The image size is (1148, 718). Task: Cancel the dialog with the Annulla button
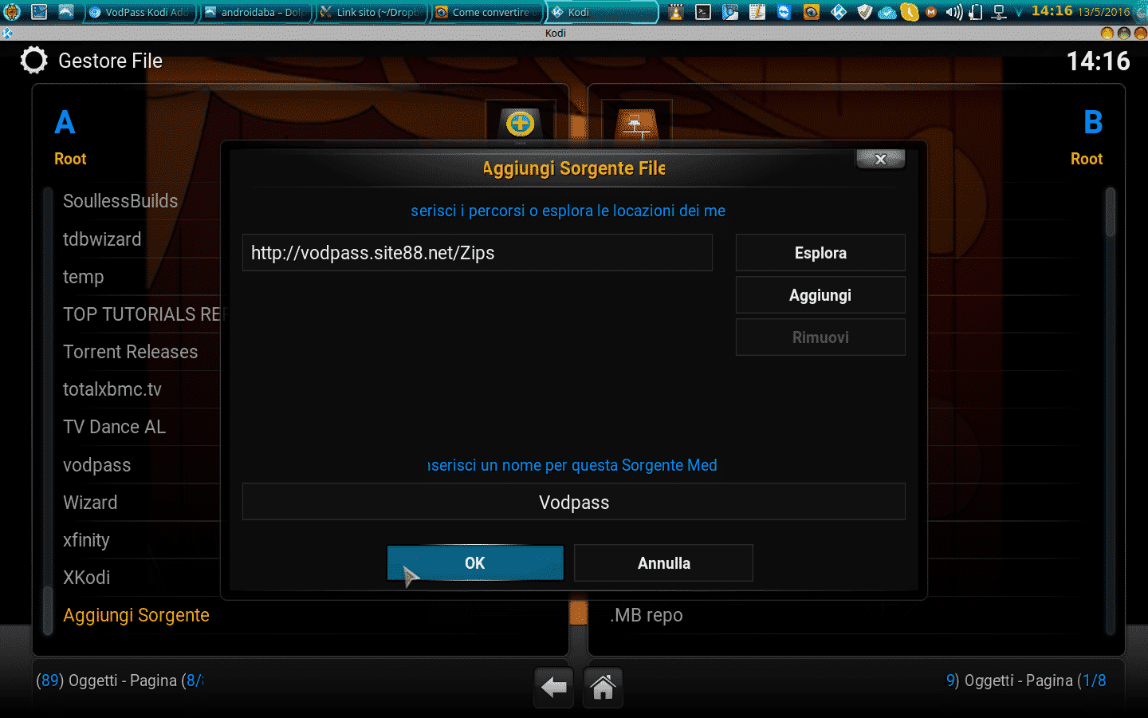click(x=663, y=563)
